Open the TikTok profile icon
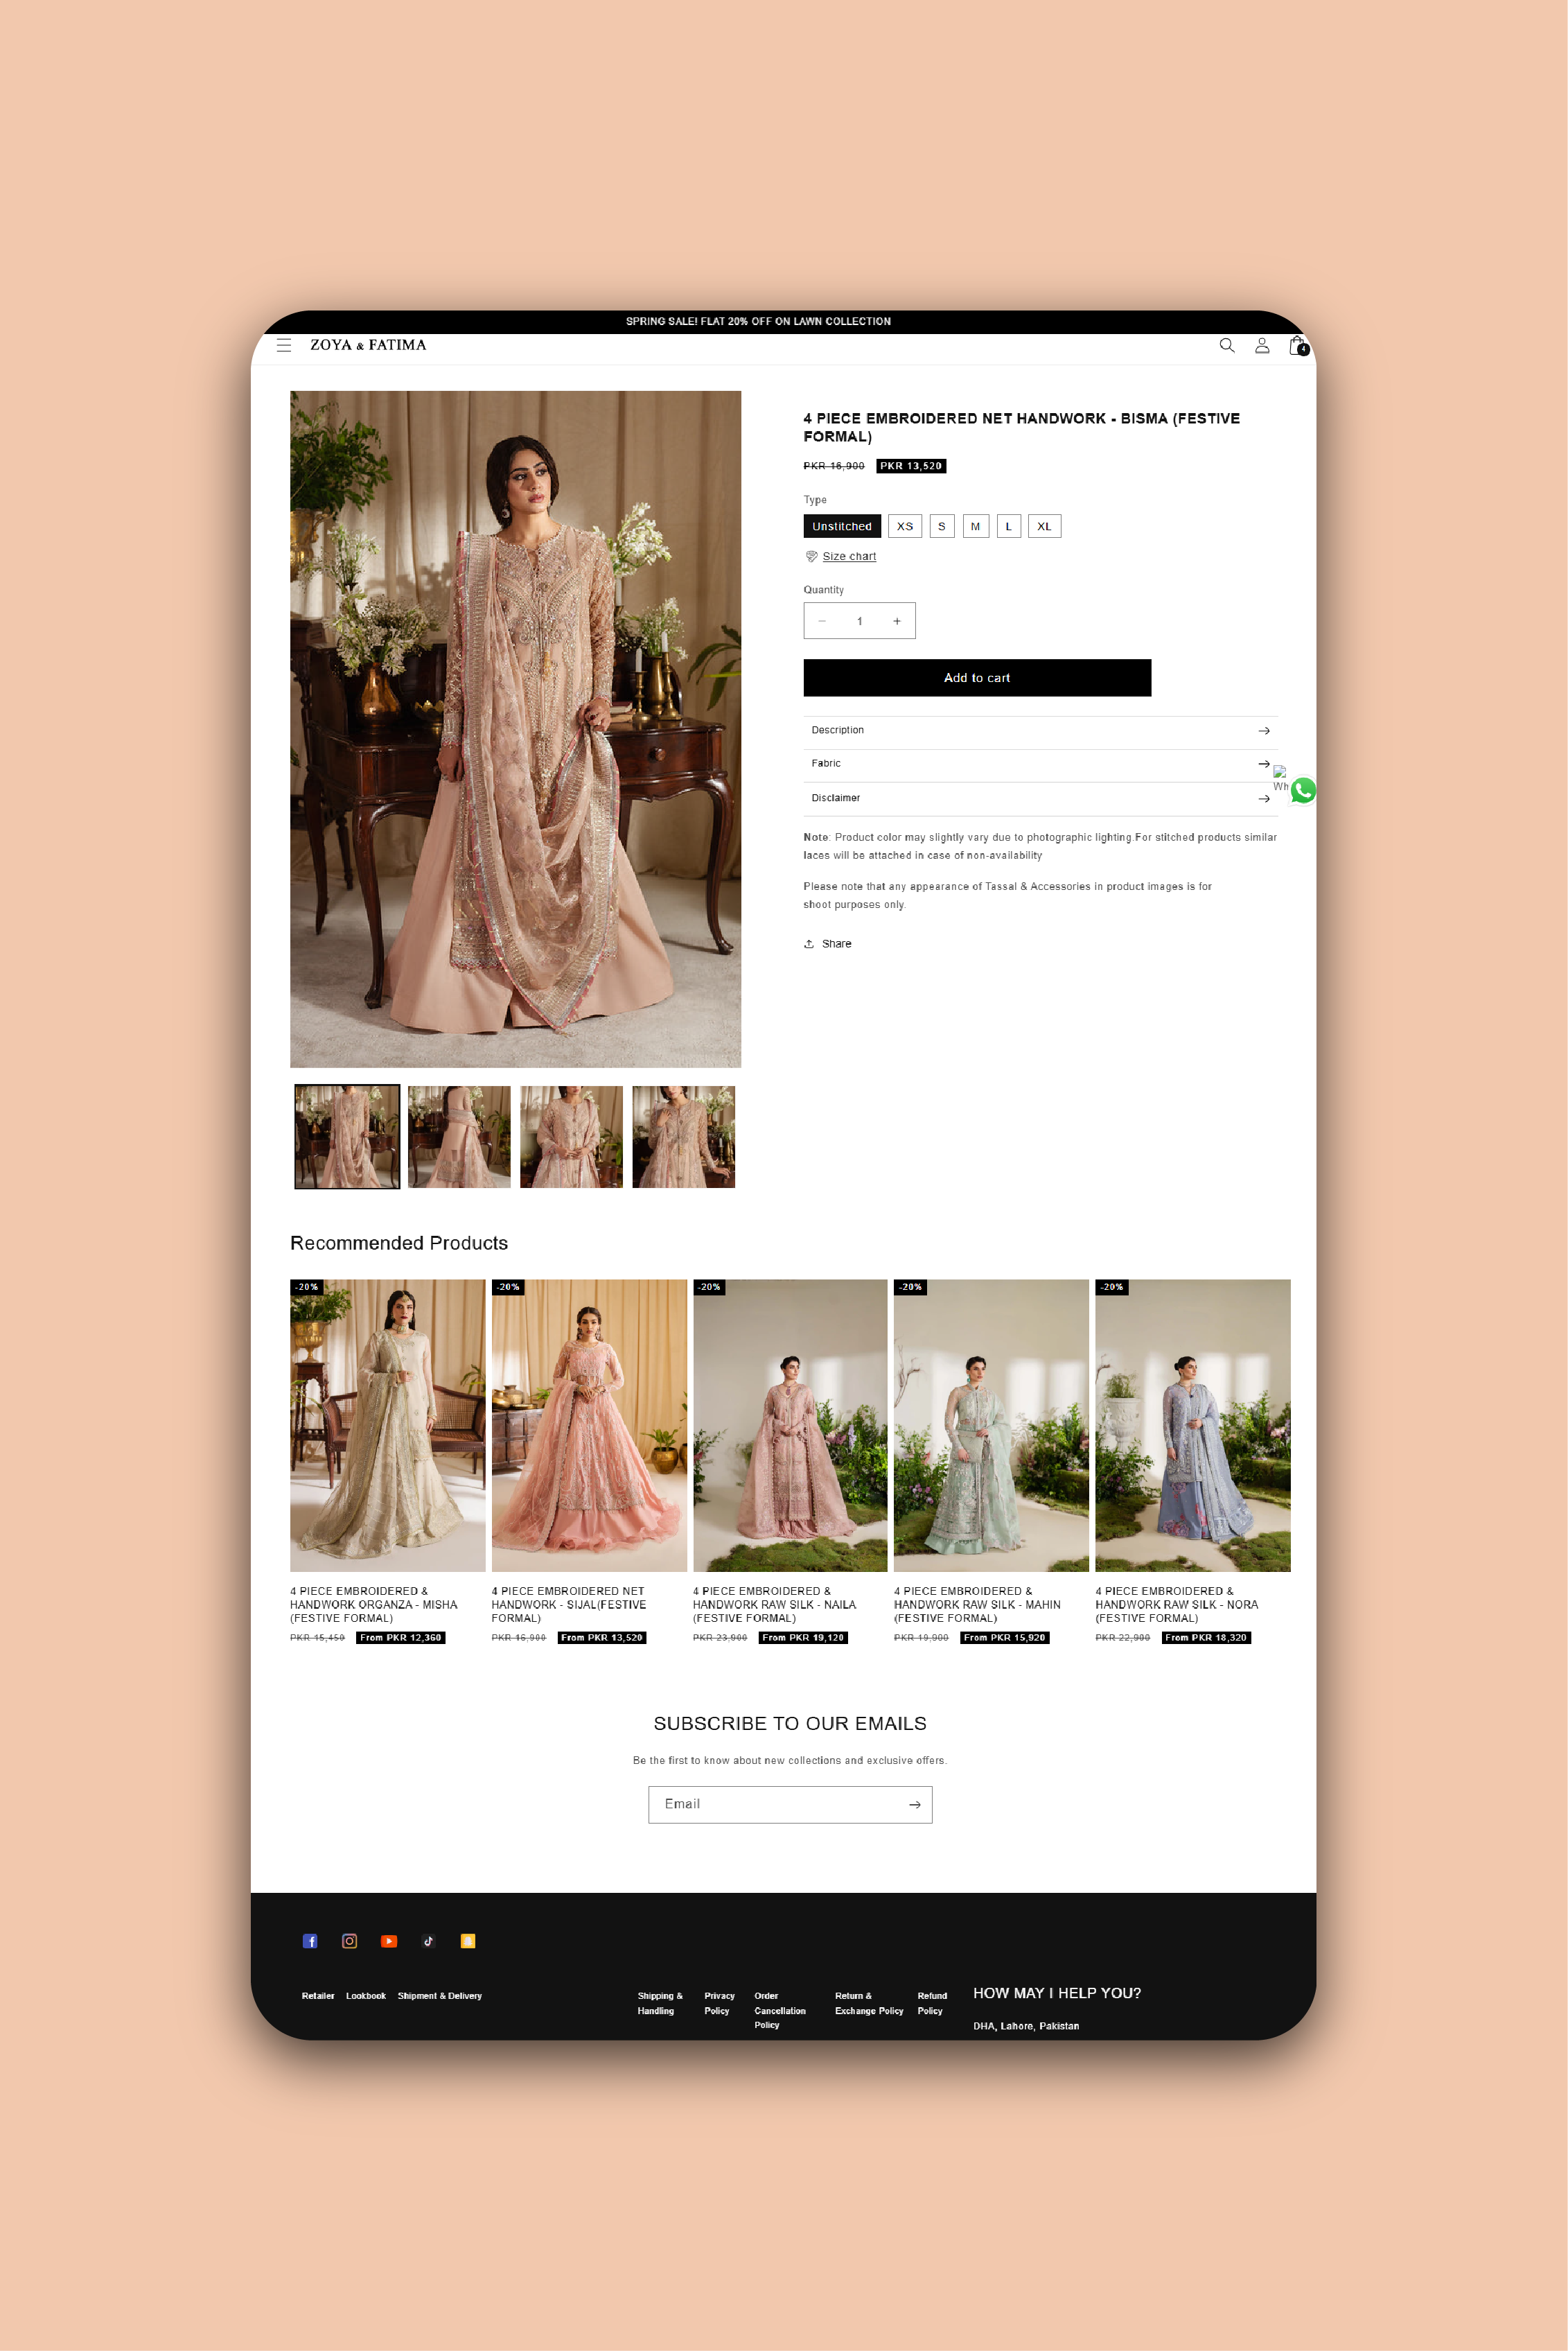This screenshot has height=2351, width=1568. [428, 1941]
